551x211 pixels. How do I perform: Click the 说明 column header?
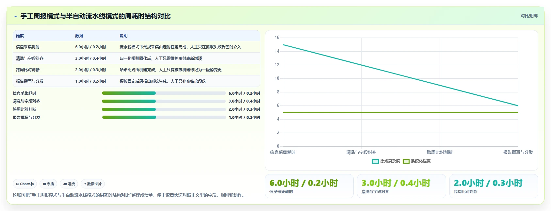coord(123,36)
